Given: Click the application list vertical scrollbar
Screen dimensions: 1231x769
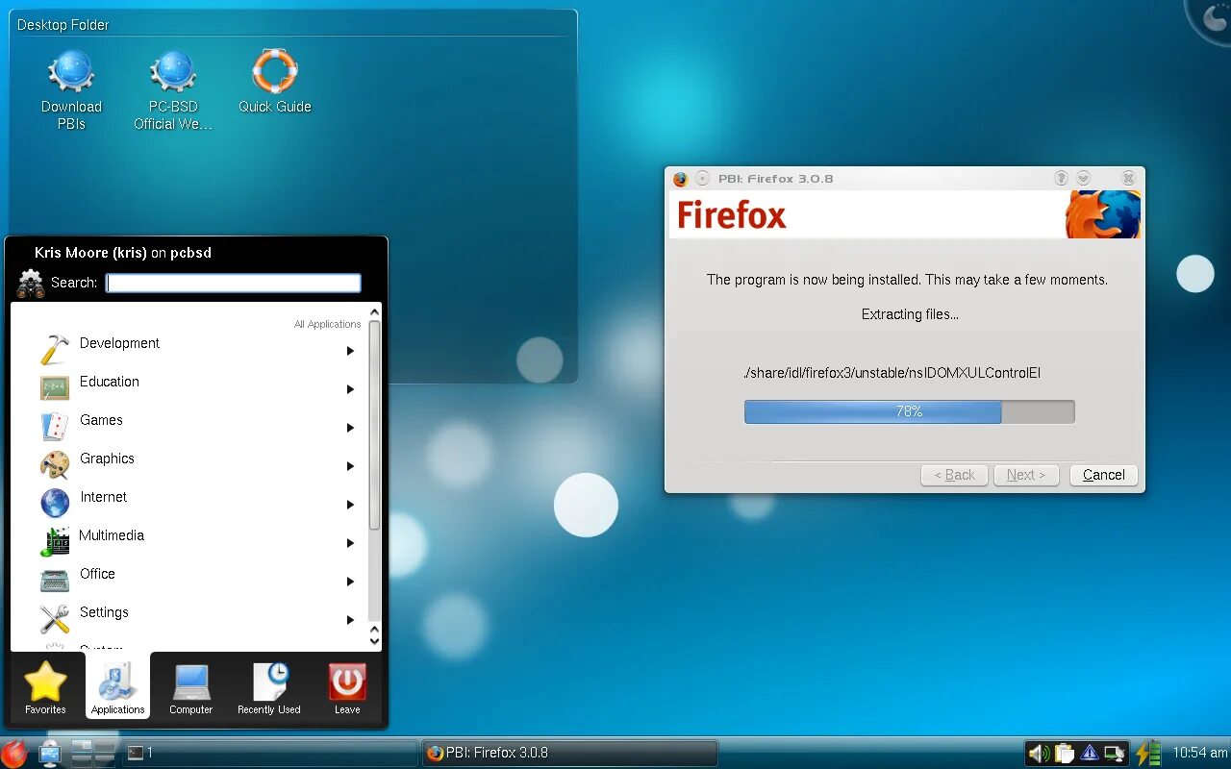Looking at the screenshot, I should click(x=375, y=471).
